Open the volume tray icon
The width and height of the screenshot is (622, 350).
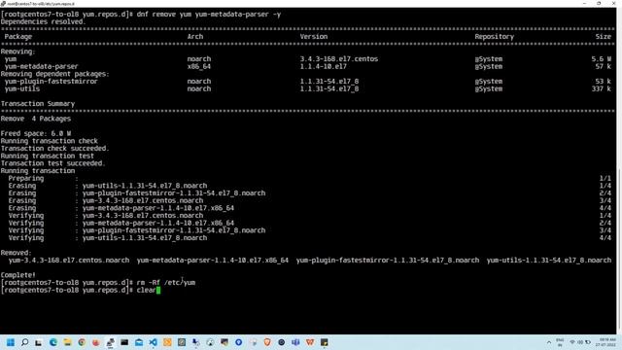click(x=580, y=342)
